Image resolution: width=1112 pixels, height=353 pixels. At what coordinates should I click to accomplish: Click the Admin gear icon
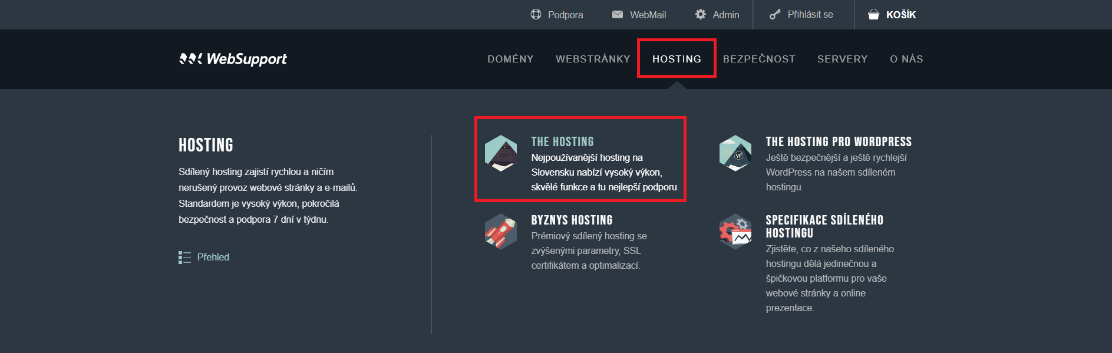pos(701,14)
